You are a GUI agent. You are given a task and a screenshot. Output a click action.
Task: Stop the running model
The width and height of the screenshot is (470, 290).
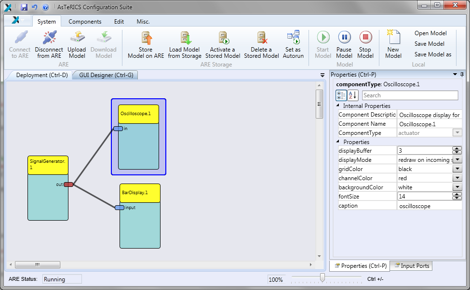[x=365, y=38]
